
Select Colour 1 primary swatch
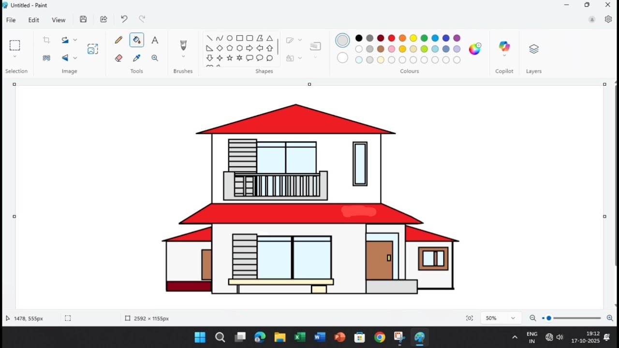click(x=342, y=40)
